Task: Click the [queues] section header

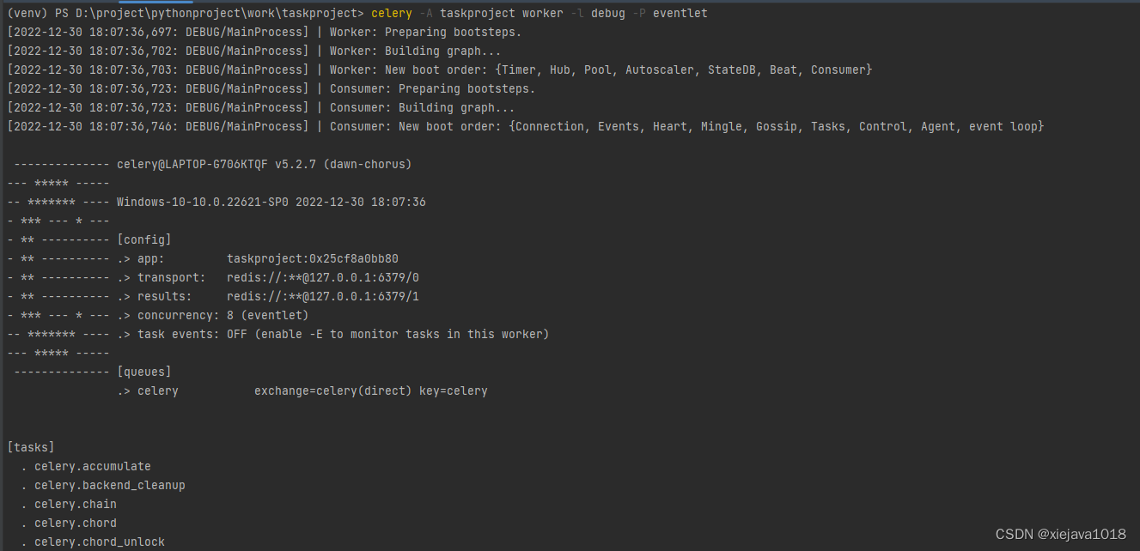Action: pyautogui.click(x=143, y=372)
